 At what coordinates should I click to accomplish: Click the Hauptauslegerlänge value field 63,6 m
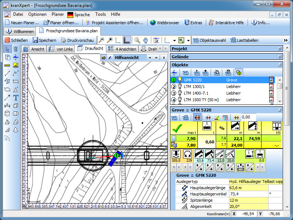(248, 188)
